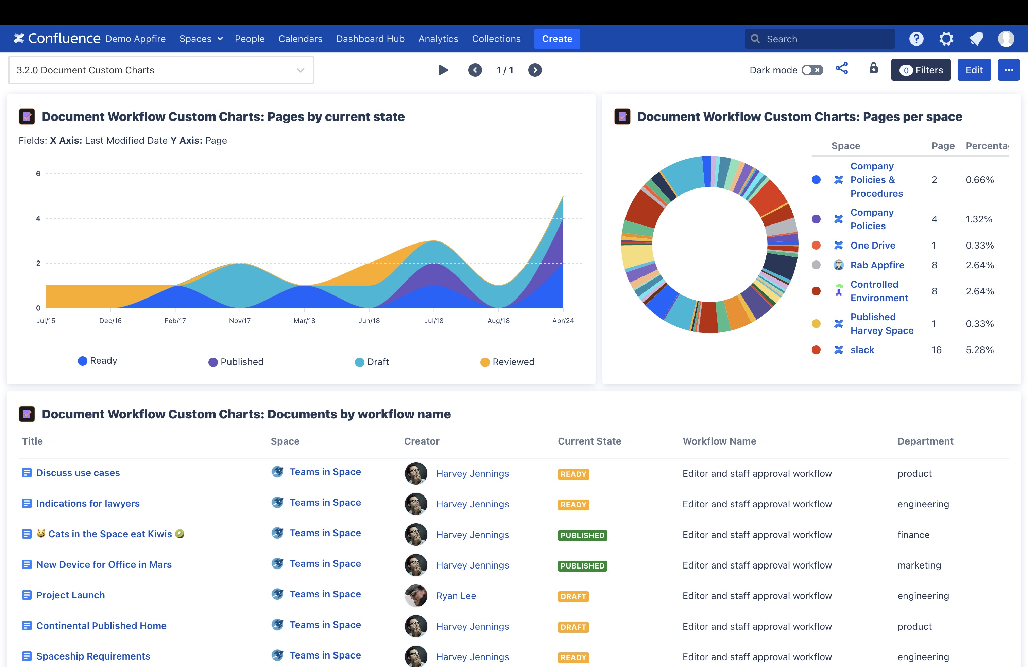Image resolution: width=1028 pixels, height=667 pixels.
Task: Open the Project Launch page link
Action: 70,595
